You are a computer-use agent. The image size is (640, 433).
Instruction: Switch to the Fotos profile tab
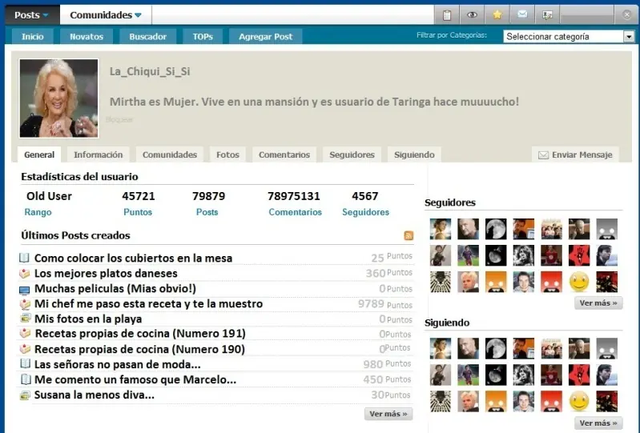(x=227, y=154)
